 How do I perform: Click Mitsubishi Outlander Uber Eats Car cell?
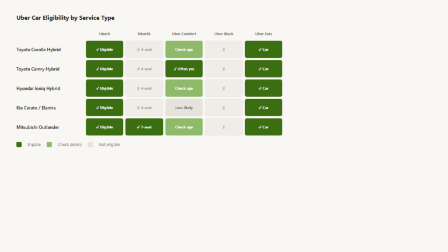[264, 127]
